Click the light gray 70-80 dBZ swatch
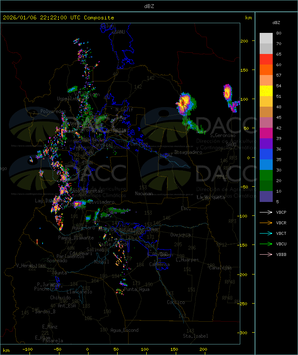Screen dimensions: 298x355 [x=266, y=38]
